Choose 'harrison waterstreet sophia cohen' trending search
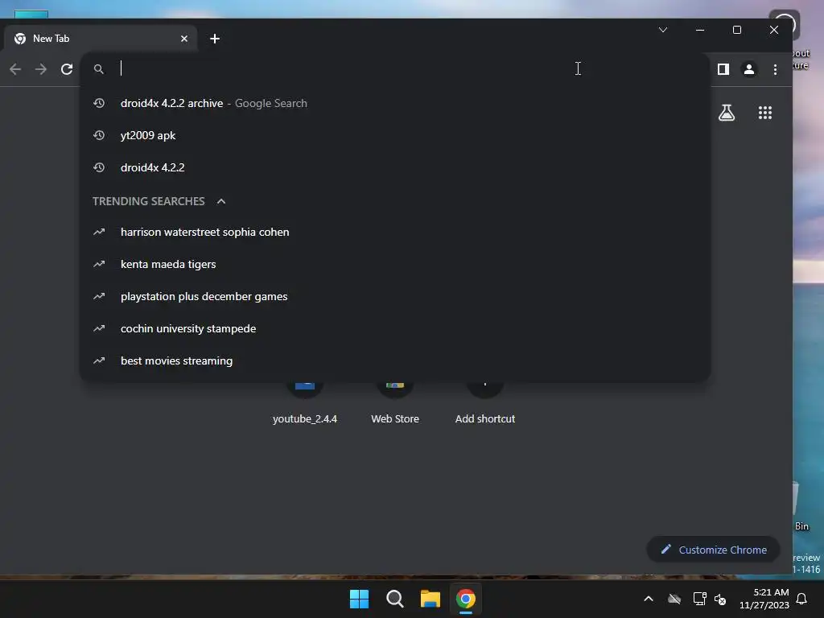The width and height of the screenshot is (824, 618). tap(395, 233)
